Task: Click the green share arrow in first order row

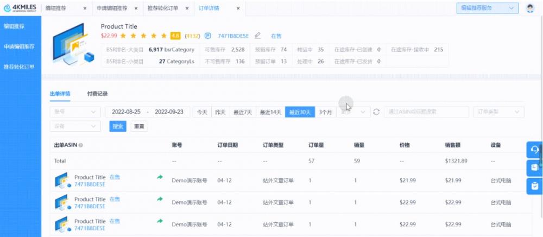Action: (160, 177)
